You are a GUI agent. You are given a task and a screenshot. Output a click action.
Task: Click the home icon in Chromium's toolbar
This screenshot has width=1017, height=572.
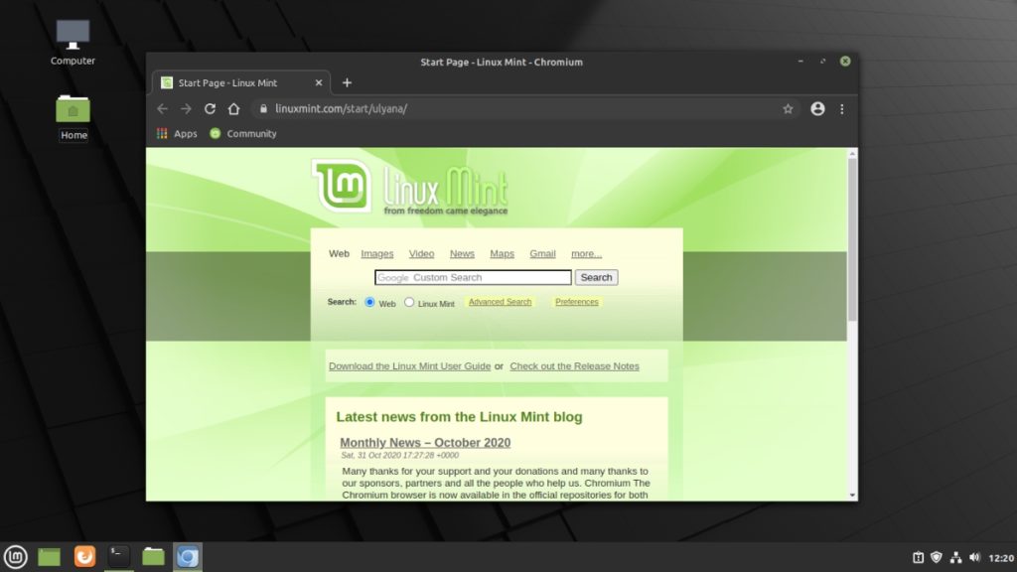pyautogui.click(x=232, y=109)
